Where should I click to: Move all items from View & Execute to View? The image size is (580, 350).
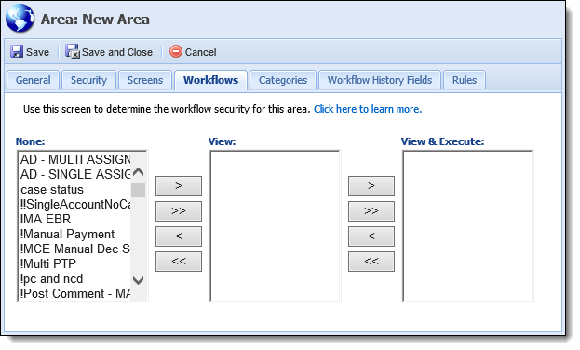point(371,262)
